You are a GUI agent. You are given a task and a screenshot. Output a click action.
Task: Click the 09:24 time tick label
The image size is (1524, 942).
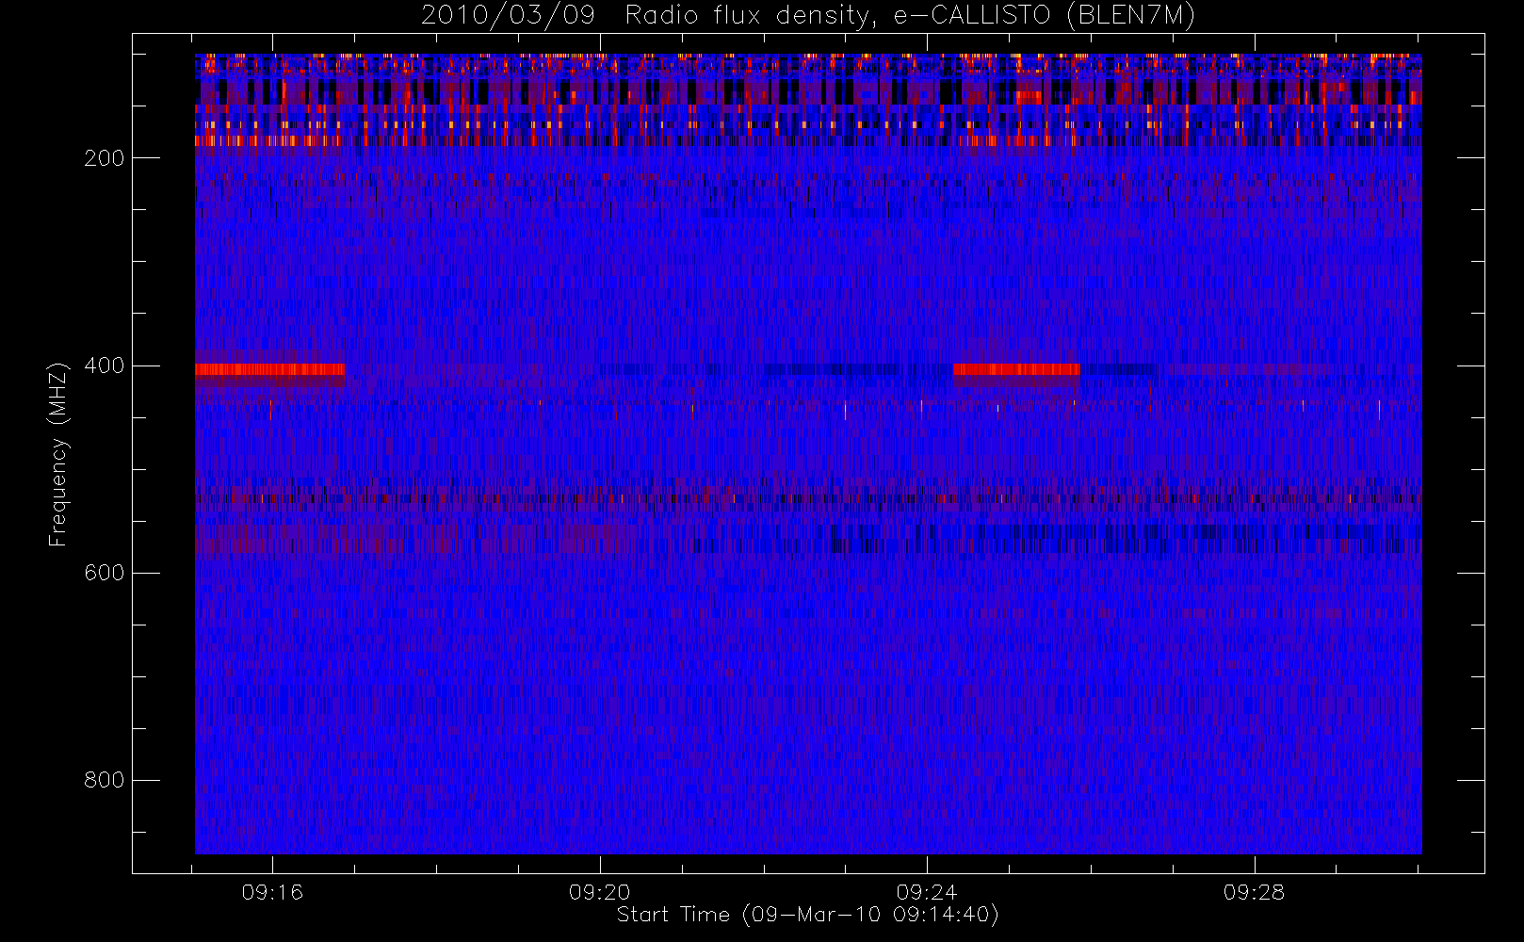927,892
